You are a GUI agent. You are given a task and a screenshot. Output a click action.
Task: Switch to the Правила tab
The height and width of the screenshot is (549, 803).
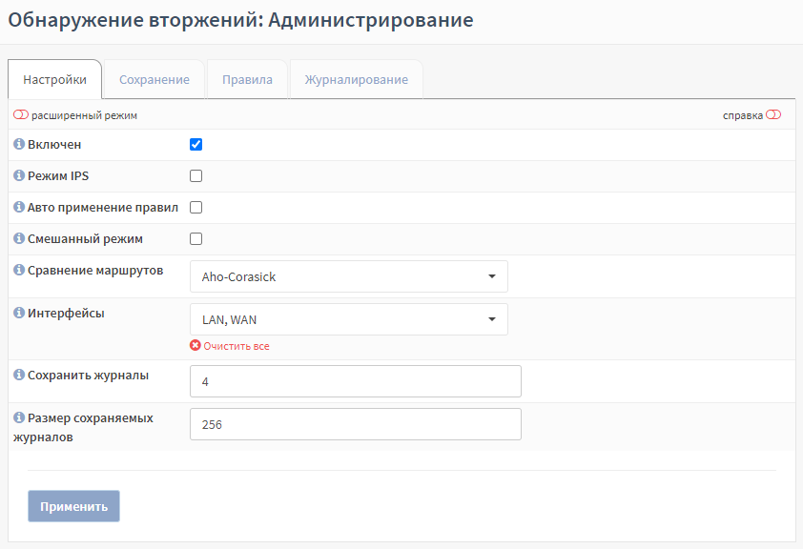pos(247,79)
